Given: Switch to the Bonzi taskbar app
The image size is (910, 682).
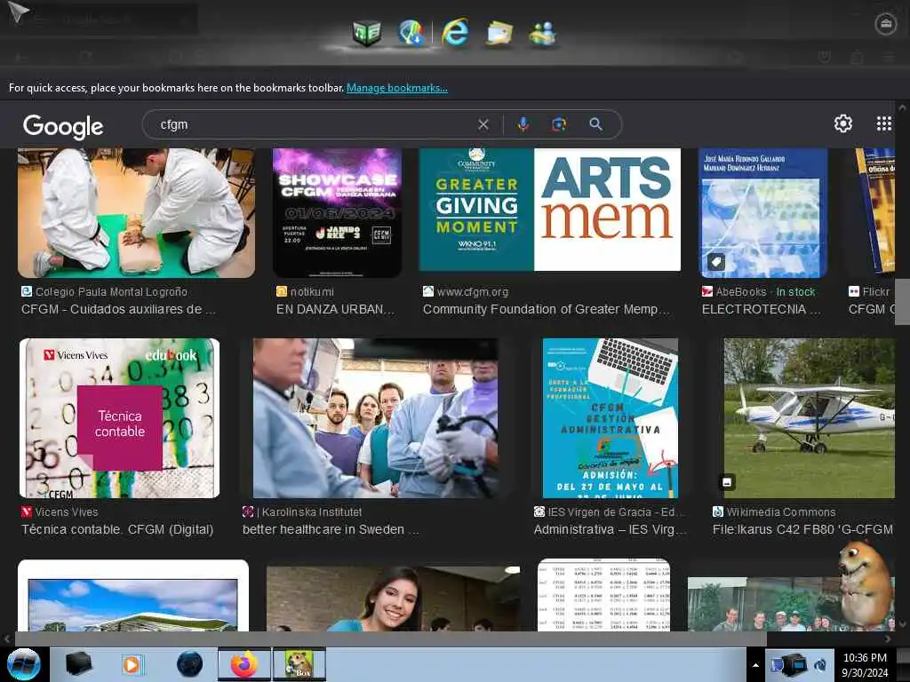Looking at the screenshot, I should [x=299, y=664].
